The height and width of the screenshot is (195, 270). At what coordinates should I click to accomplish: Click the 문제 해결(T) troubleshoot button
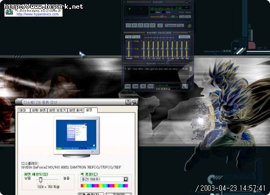point(91,194)
